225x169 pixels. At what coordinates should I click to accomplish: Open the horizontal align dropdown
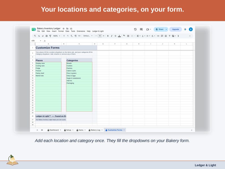click(139, 36)
